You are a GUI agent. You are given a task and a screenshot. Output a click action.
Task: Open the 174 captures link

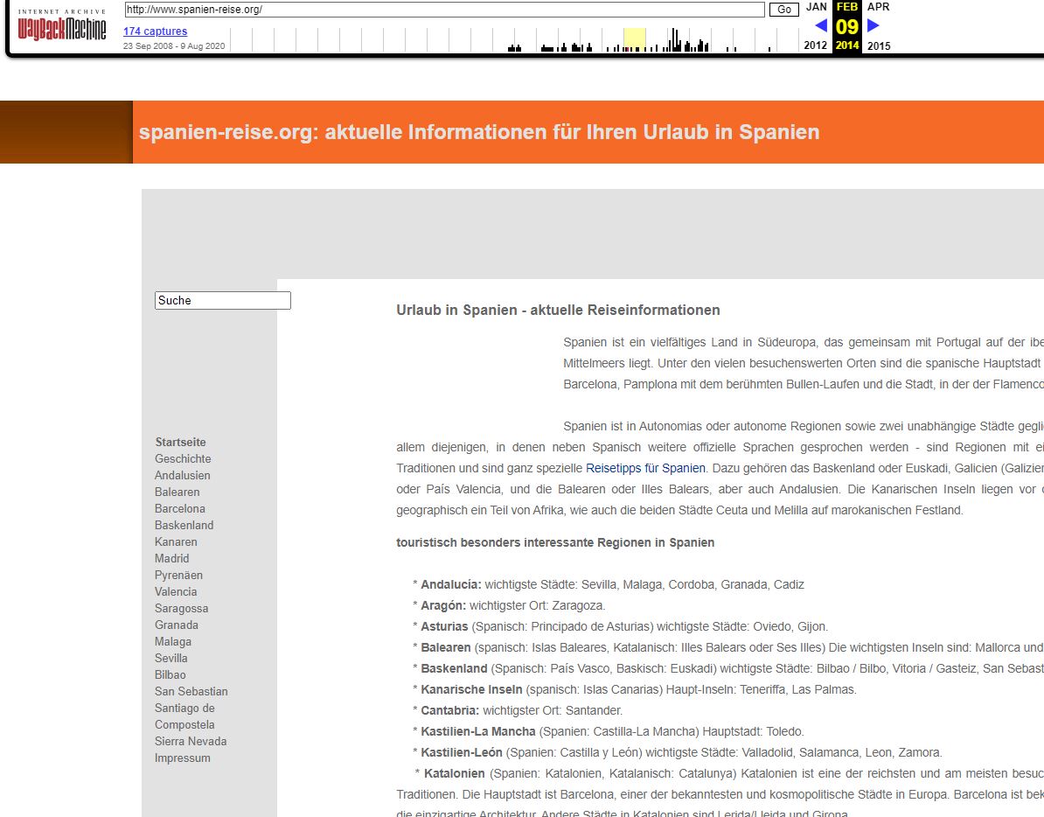coord(155,31)
